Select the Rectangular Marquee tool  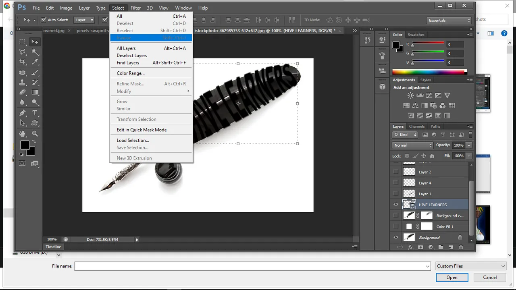(x=23, y=42)
